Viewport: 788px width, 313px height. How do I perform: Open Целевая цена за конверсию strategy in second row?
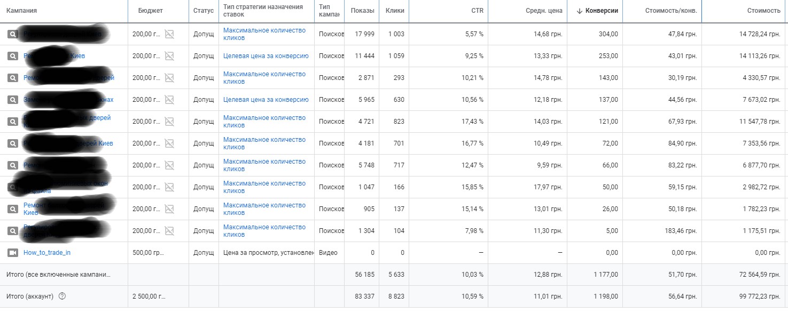(266, 56)
